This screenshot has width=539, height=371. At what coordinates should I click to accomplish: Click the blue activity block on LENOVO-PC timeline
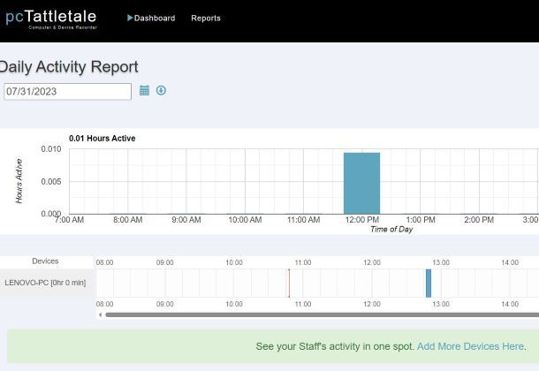tap(429, 283)
